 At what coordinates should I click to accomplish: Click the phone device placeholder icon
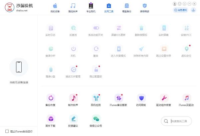tap(19, 67)
